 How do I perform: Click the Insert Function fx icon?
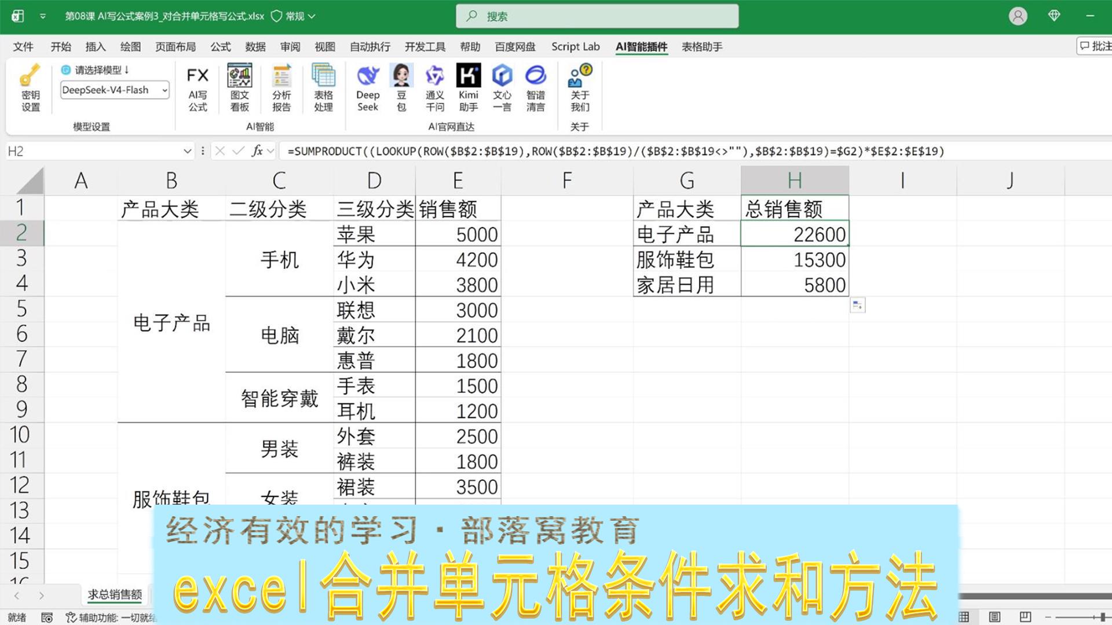pos(257,151)
